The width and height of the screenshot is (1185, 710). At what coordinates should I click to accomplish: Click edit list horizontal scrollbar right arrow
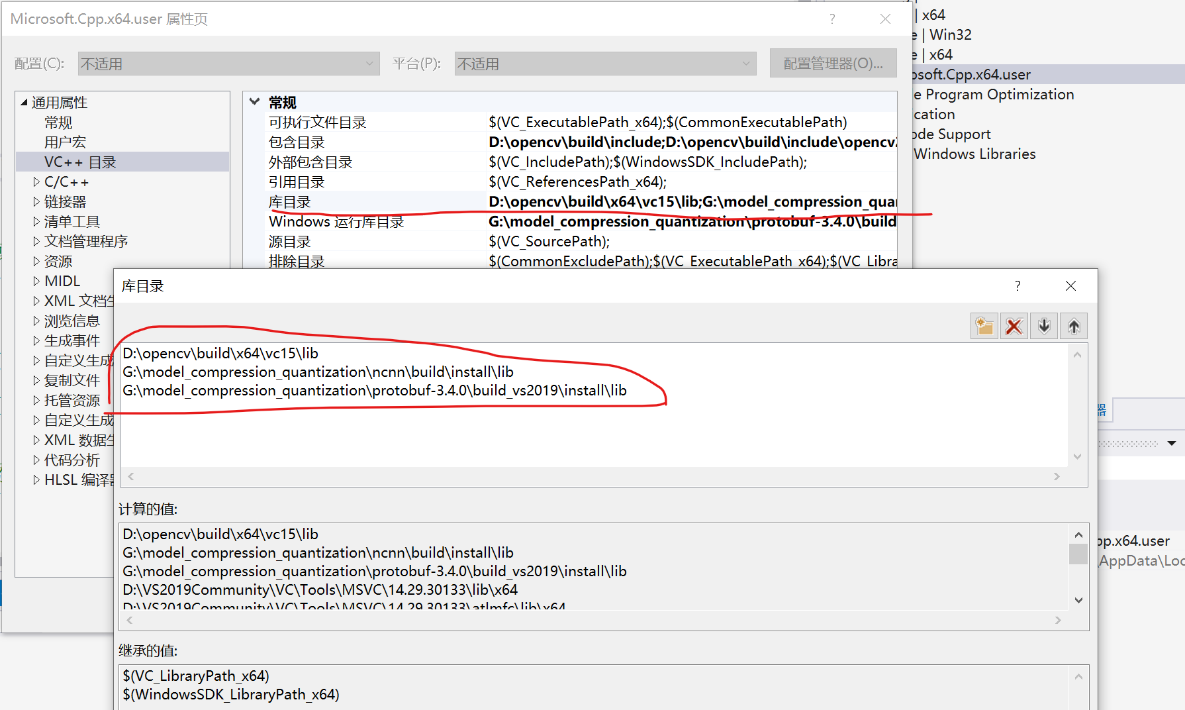point(1057,476)
